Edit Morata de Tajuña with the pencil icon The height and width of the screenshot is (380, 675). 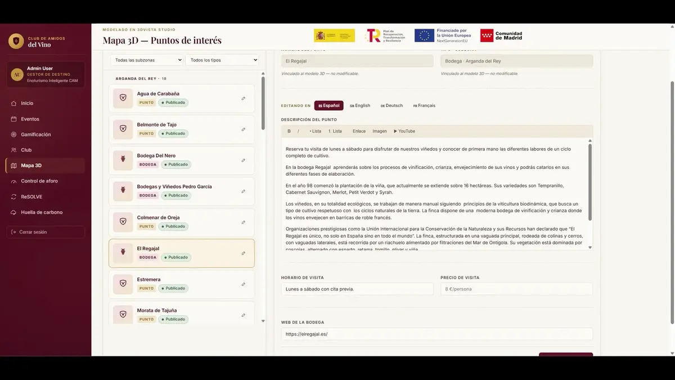pyautogui.click(x=244, y=315)
